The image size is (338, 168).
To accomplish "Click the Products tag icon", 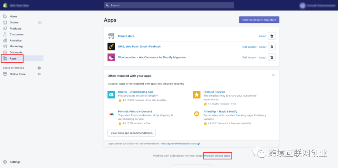I will (x=5, y=28).
